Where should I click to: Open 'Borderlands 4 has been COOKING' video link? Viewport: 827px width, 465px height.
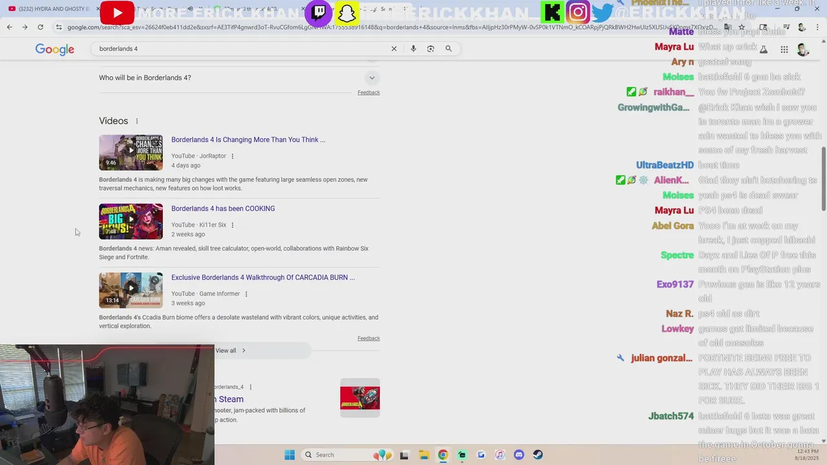click(223, 209)
